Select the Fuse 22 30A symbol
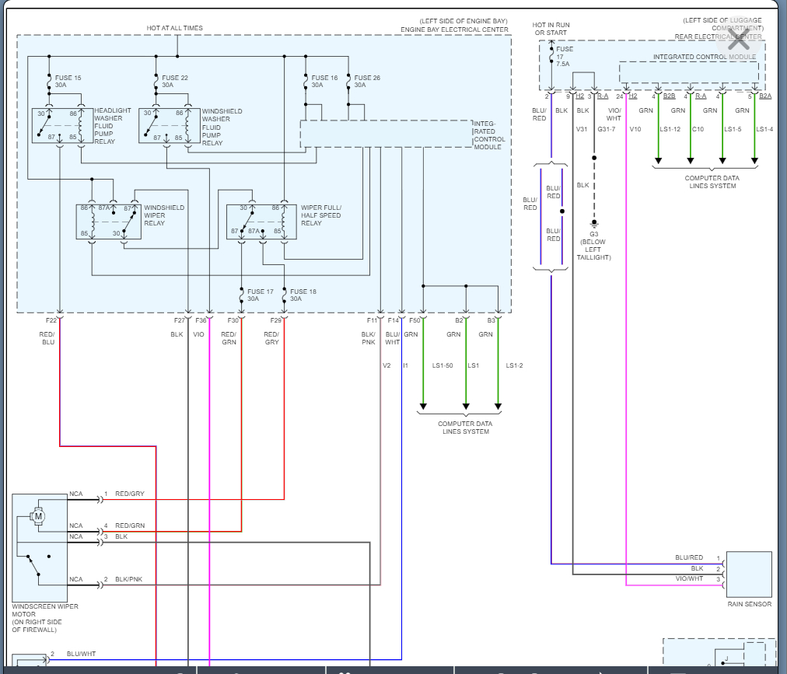This screenshot has height=674, width=787. (158, 82)
